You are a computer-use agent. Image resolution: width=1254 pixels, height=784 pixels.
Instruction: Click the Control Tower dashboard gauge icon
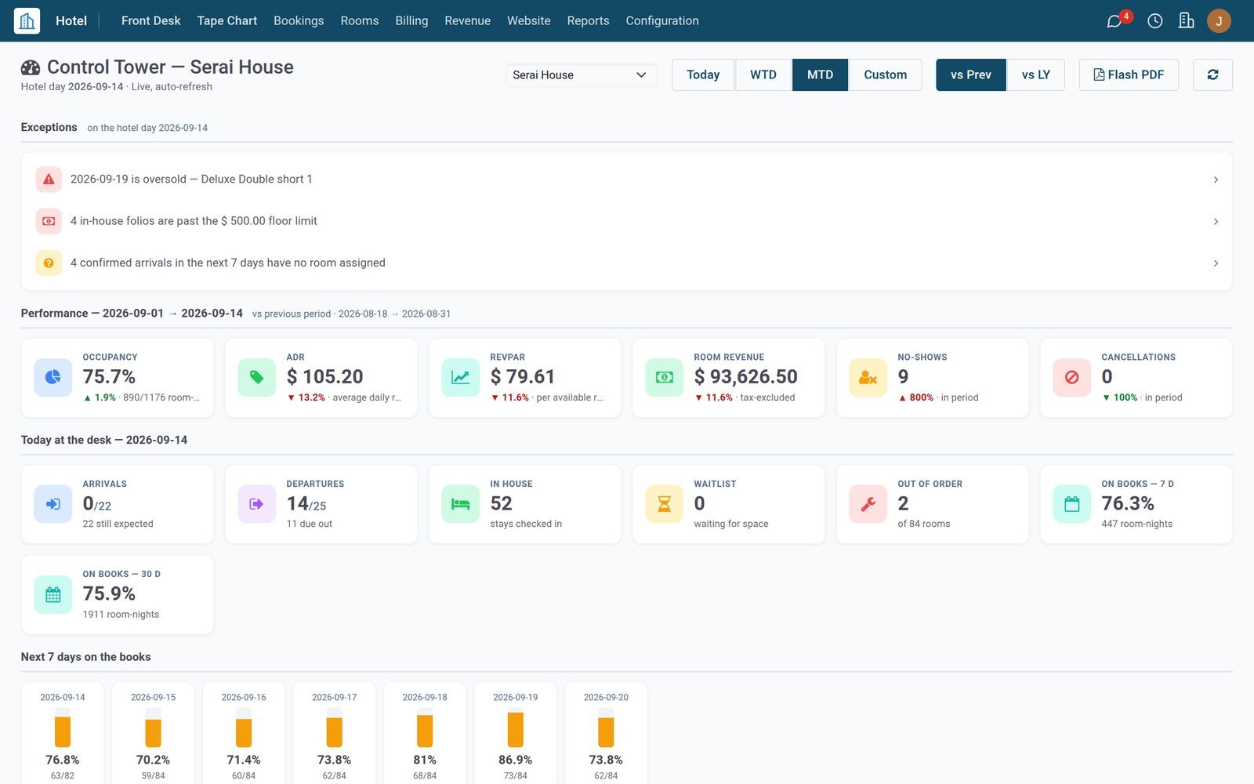pos(31,67)
